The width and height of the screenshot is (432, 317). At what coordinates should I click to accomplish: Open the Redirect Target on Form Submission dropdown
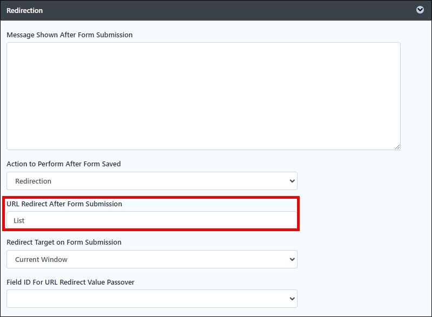tap(152, 259)
